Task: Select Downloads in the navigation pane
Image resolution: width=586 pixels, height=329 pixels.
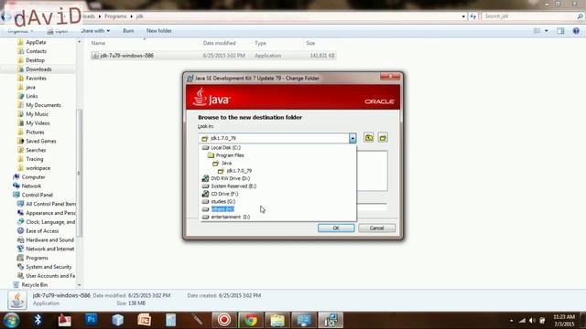Action: pos(38,69)
